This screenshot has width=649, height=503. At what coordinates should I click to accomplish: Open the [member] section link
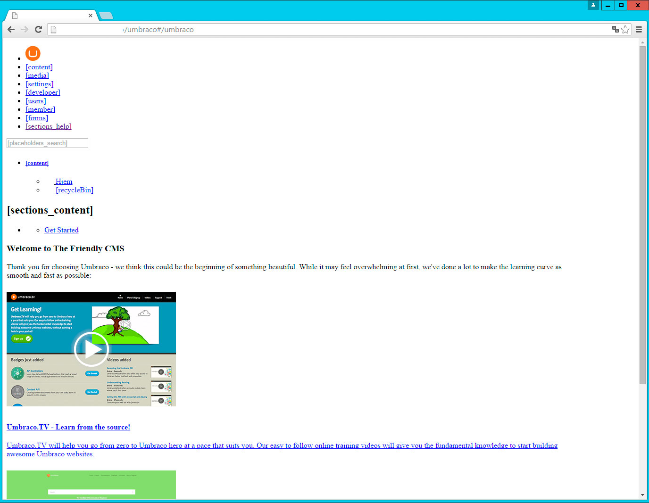tap(41, 109)
